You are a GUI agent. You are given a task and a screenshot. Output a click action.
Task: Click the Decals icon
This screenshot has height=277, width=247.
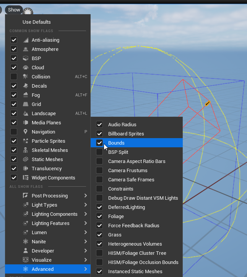coord(26,86)
